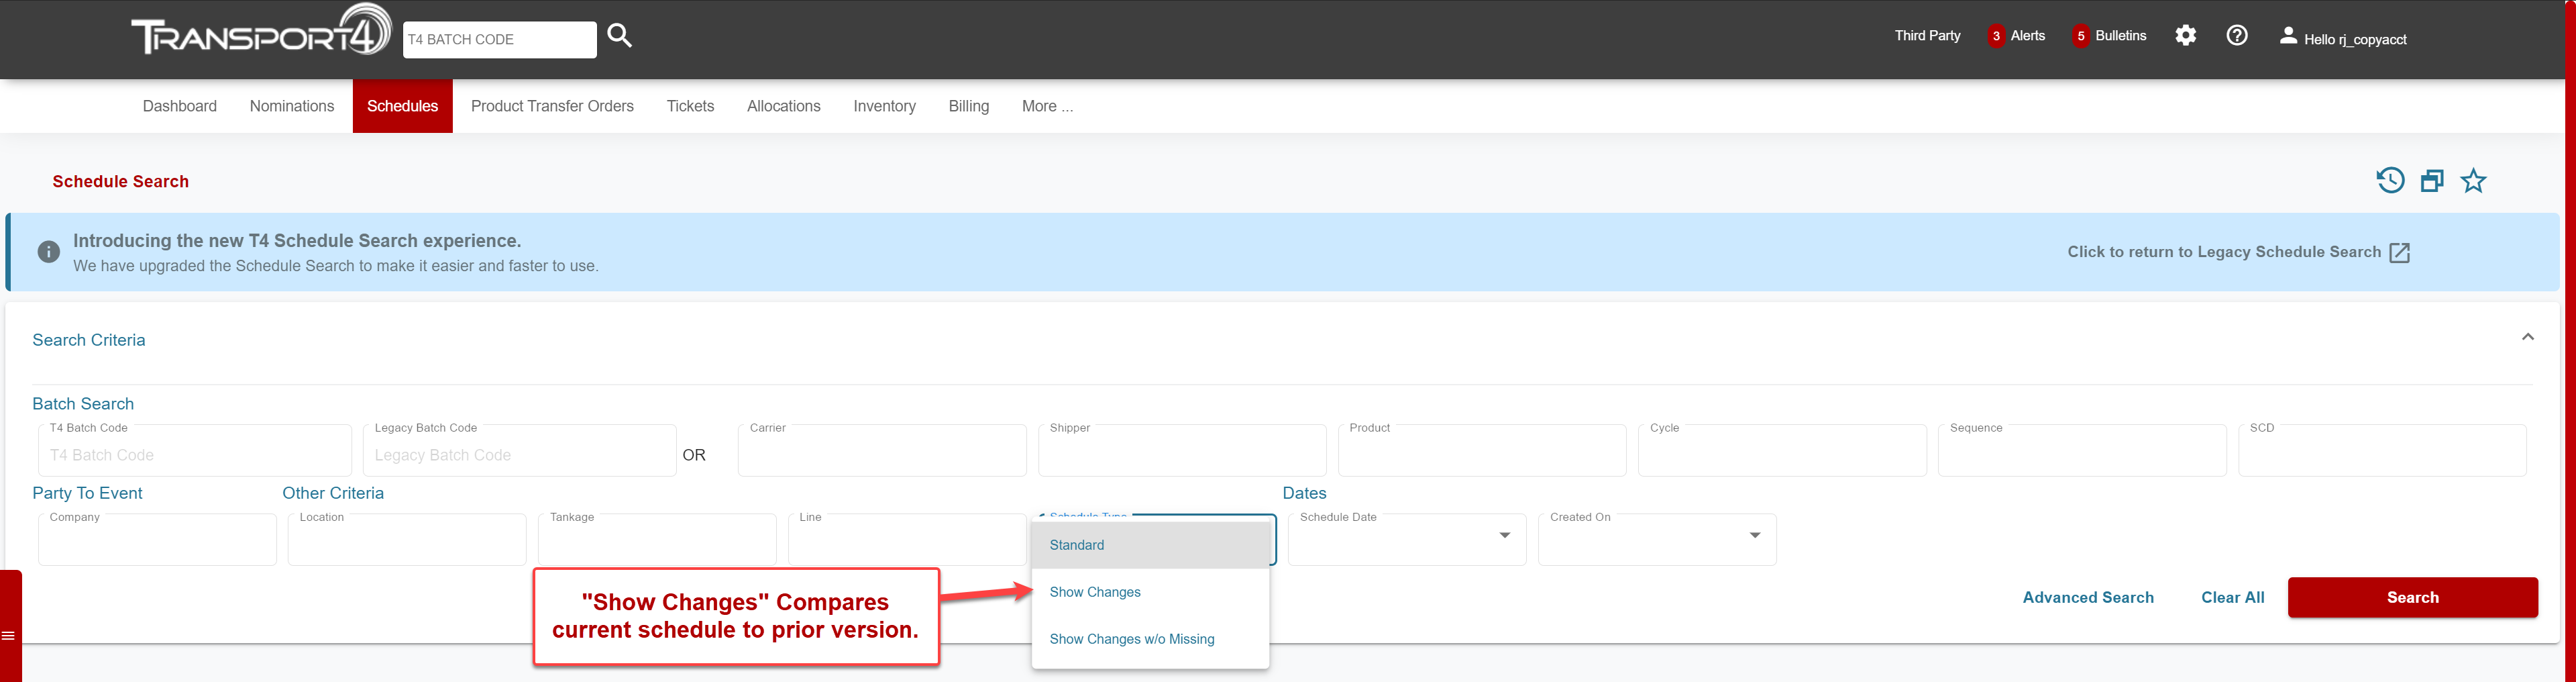2576x682 pixels.
Task: Click the open in new window icon
Action: click(2432, 181)
